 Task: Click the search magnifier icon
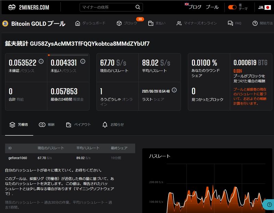(138, 7)
